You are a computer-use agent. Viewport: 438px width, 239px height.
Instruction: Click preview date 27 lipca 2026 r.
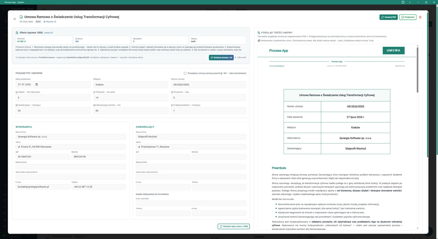[355, 117]
